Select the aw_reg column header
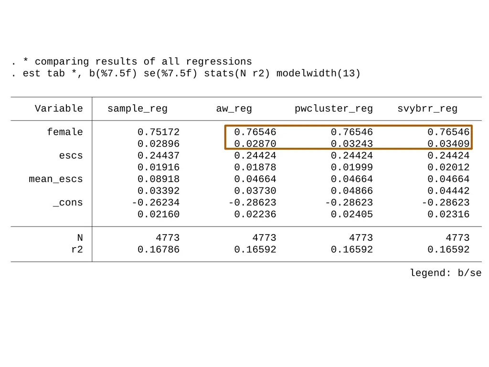 click(234, 108)
